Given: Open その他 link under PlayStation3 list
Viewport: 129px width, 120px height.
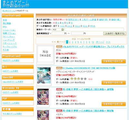Looking at the screenshot, I should pyautogui.click(x=6, y=50).
